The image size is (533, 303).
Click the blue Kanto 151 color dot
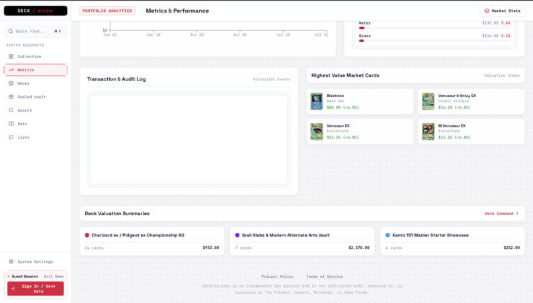[388, 235]
